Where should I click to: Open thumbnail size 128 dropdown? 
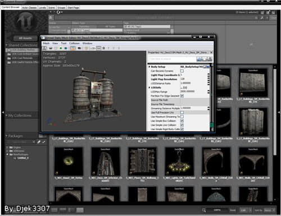[250, 210]
